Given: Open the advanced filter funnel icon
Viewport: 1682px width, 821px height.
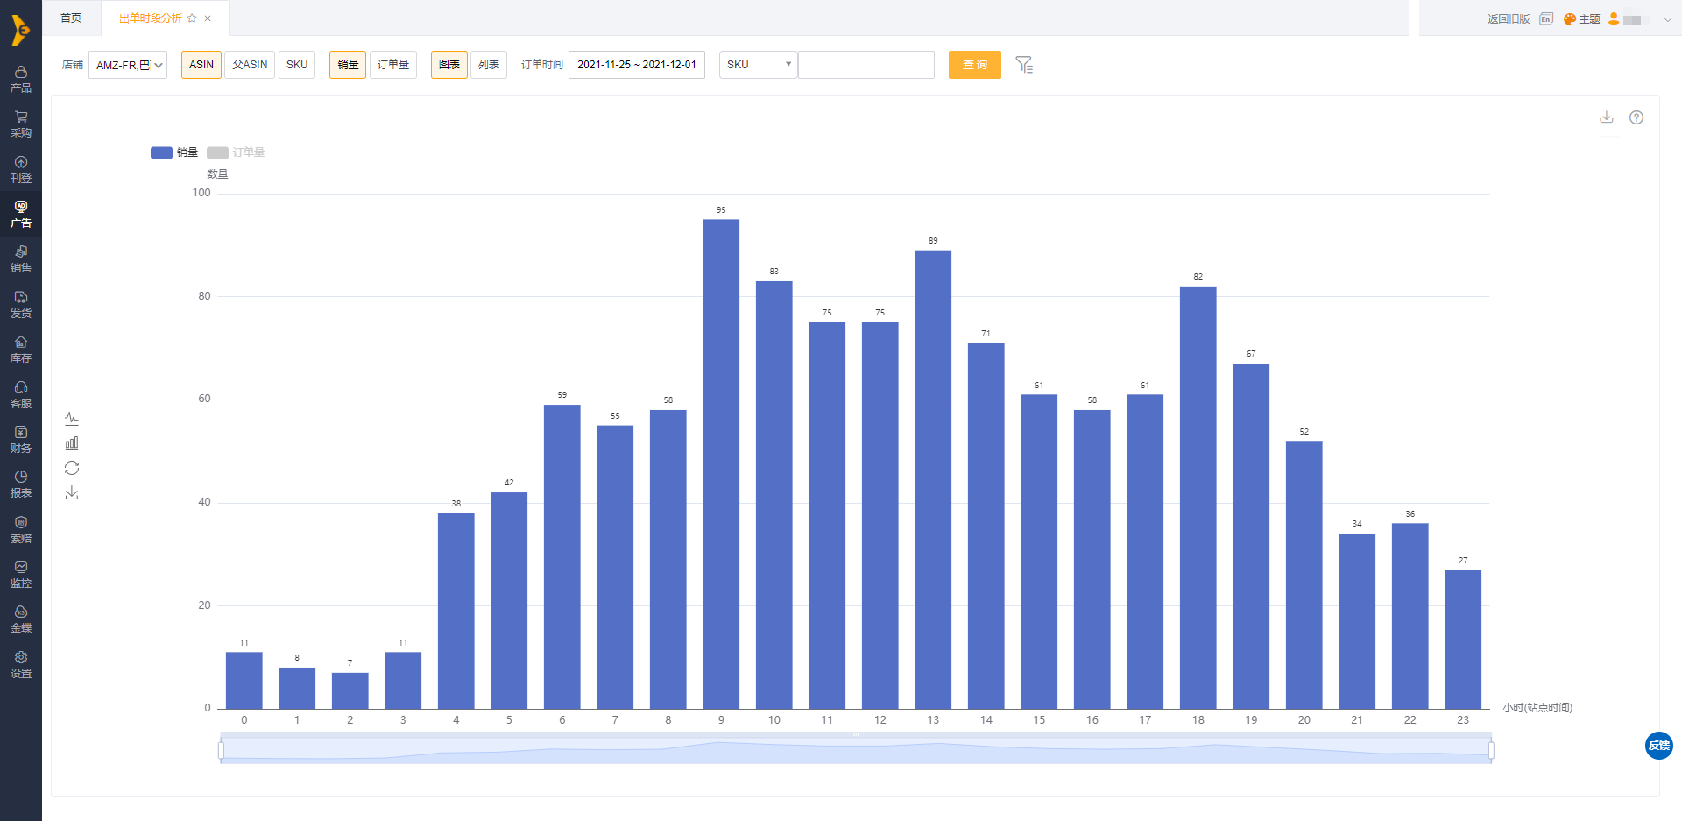Looking at the screenshot, I should (x=1024, y=65).
